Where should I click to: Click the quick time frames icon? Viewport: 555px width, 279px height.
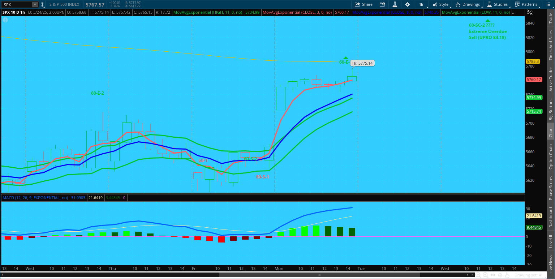[x=382, y=4]
